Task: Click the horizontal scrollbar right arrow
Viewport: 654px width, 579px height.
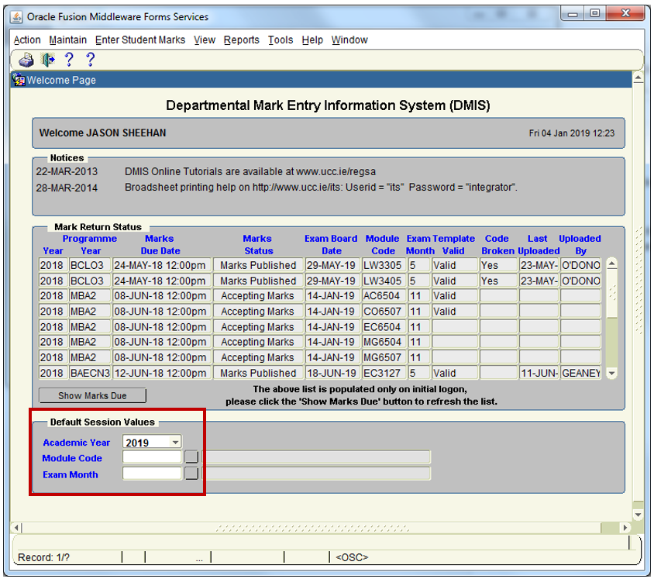Action: point(627,528)
